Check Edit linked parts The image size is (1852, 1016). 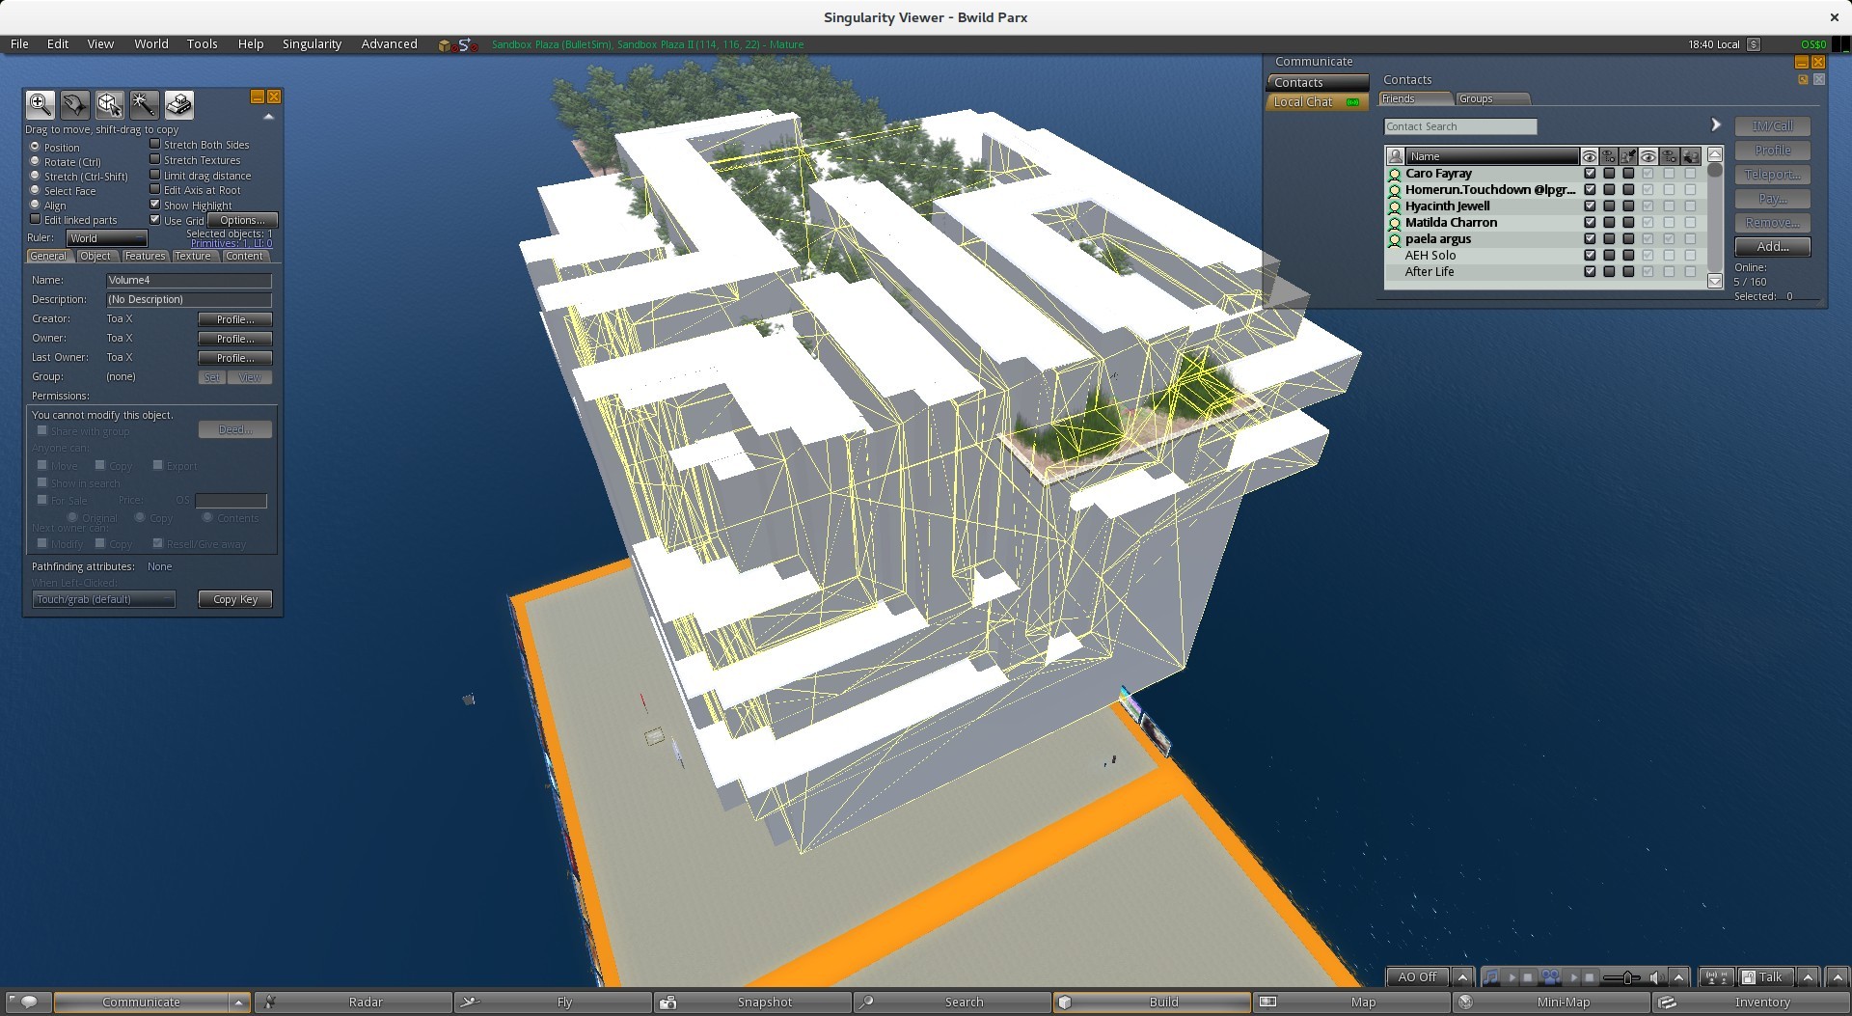pos(36,219)
